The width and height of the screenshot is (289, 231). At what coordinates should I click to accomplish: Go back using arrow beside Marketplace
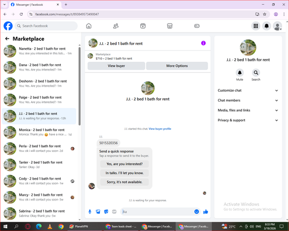coord(7,39)
